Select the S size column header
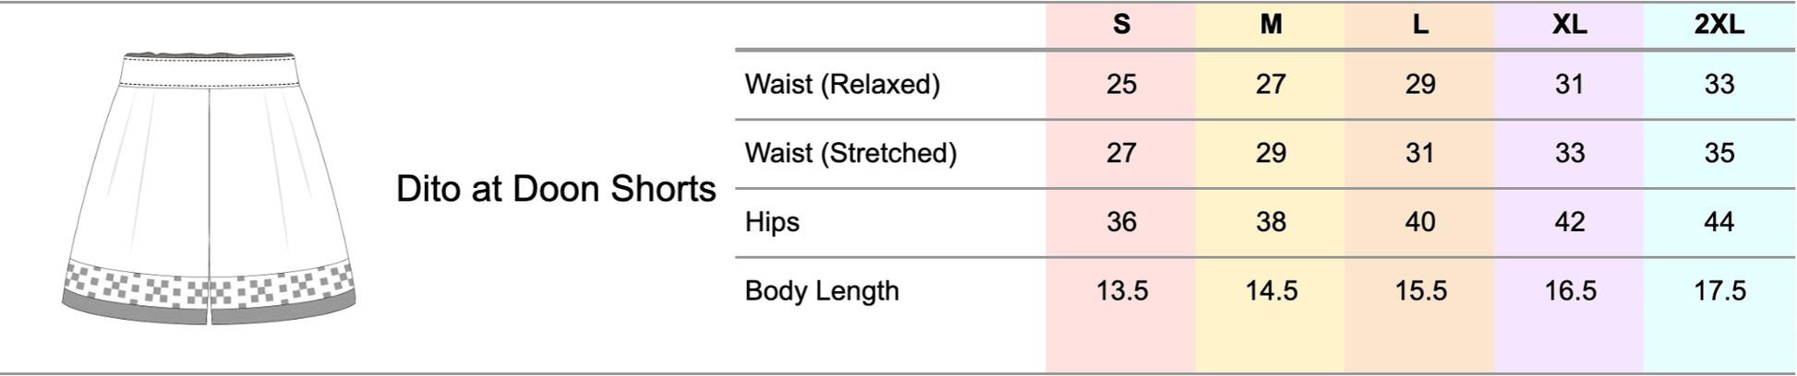Screen dimensions: 1797x376 pos(1121,25)
